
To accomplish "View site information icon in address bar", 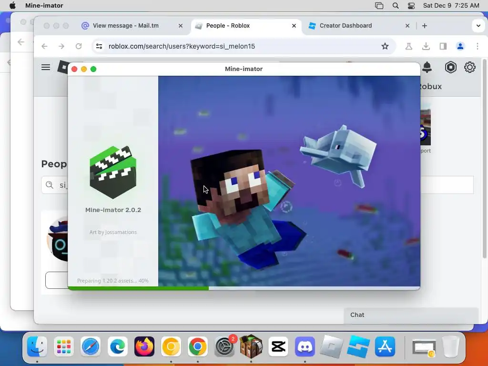I will pyautogui.click(x=99, y=46).
